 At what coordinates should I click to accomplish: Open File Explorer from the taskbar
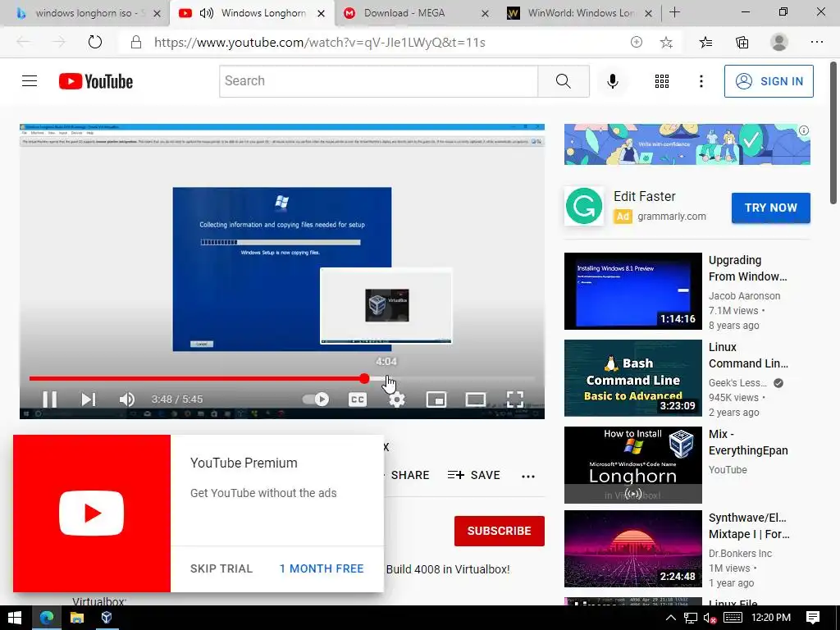77,618
